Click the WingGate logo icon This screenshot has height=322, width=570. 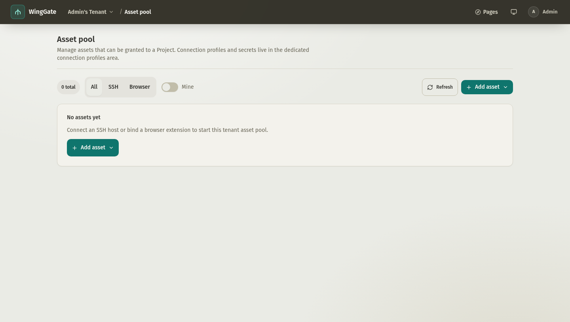(x=18, y=12)
